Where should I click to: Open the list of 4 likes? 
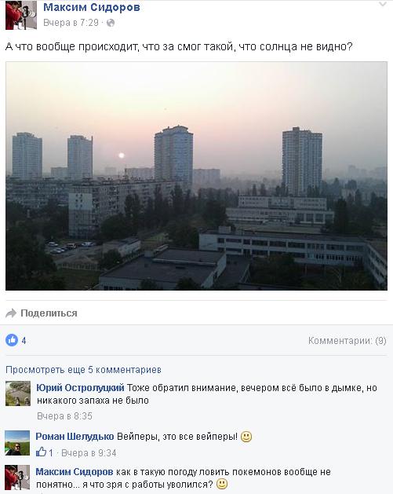click(x=24, y=341)
